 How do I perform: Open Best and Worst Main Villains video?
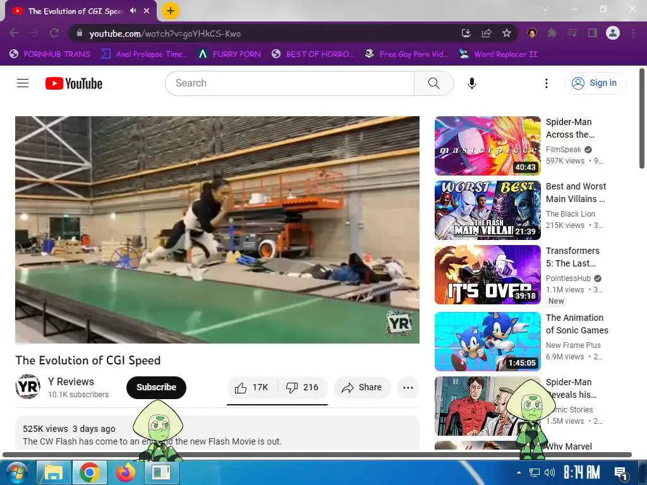click(576, 193)
